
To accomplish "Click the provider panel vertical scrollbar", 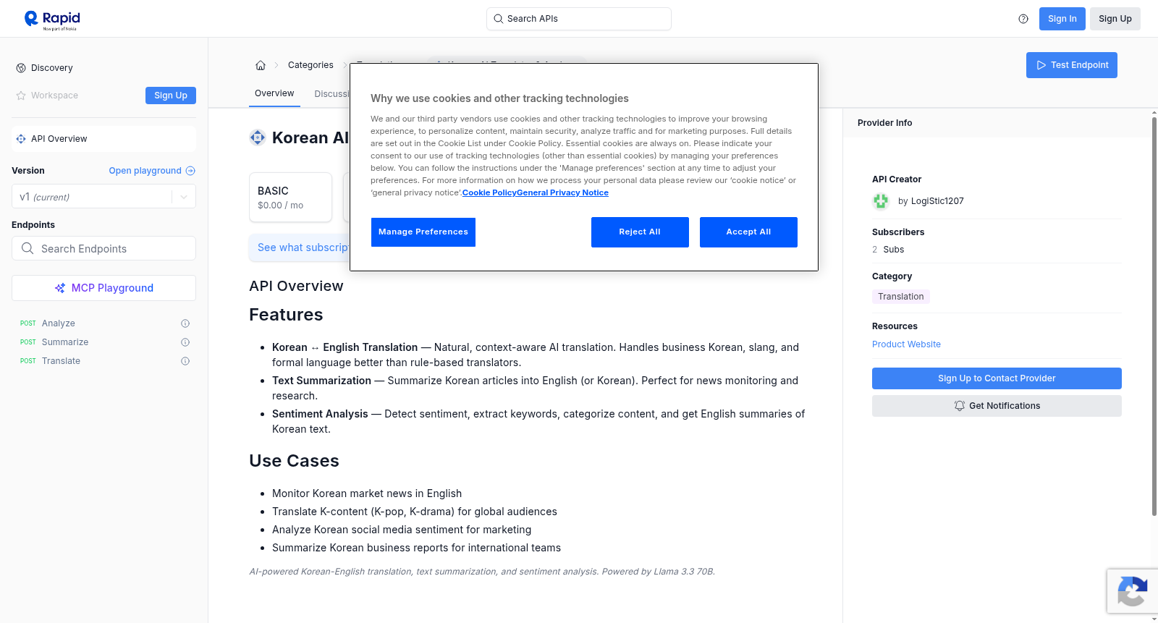I will coord(1154,316).
